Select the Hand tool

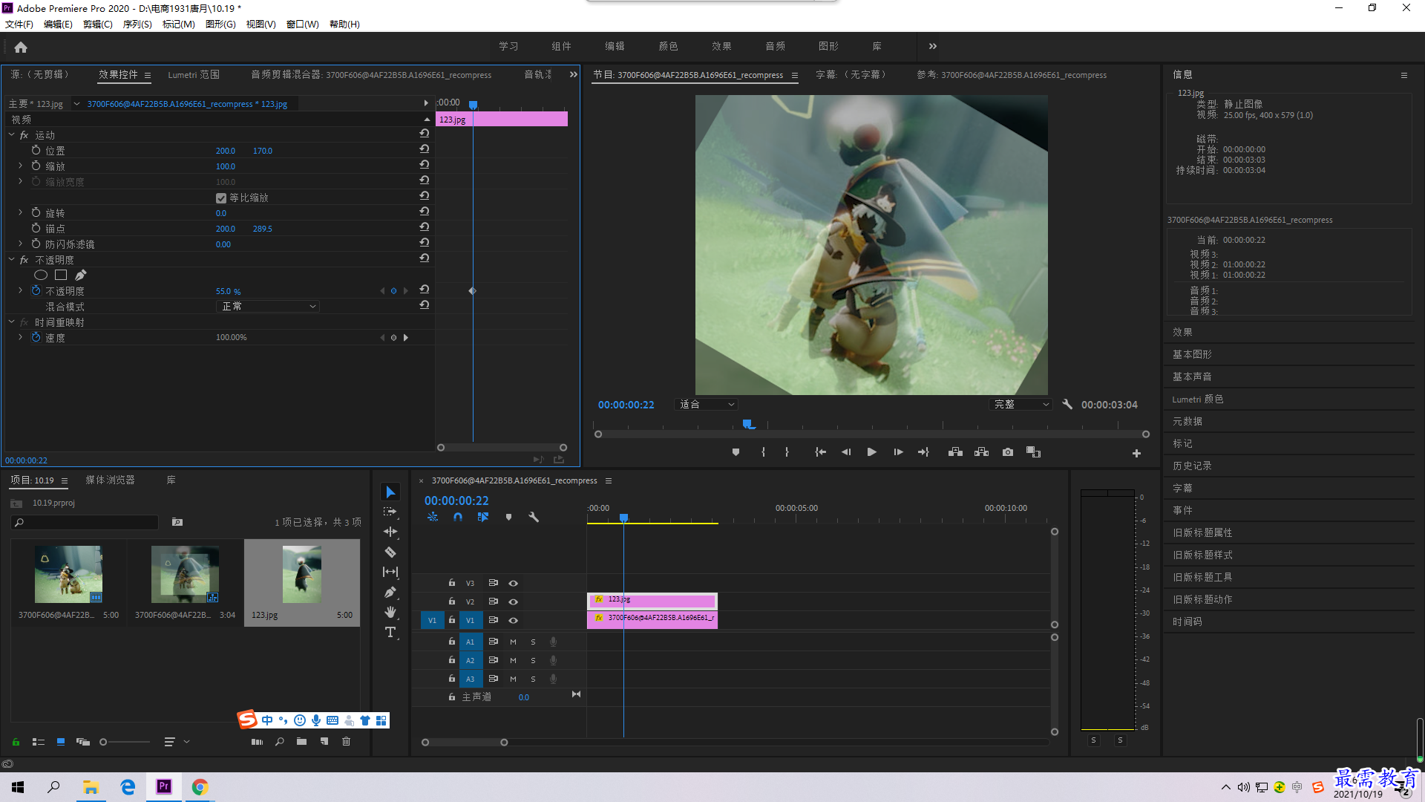pos(390,612)
